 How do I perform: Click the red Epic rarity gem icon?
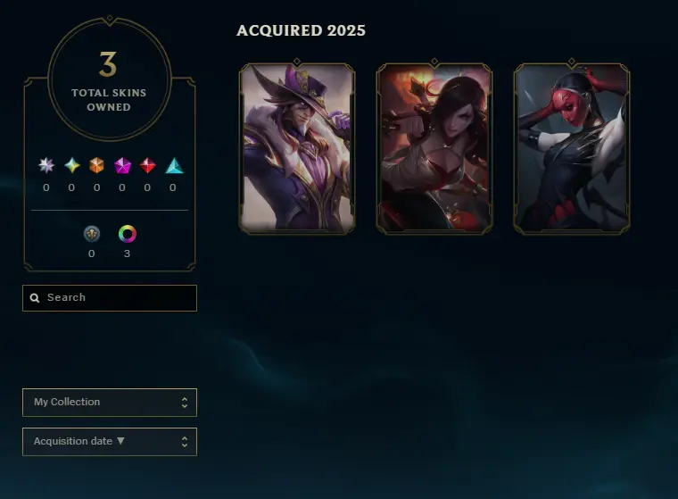pyautogui.click(x=148, y=165)
